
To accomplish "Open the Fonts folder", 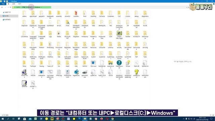I will tap(68, 23).
